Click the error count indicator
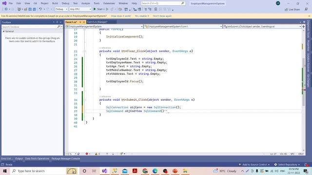312x175 pixels. click(x=88, y=154)
